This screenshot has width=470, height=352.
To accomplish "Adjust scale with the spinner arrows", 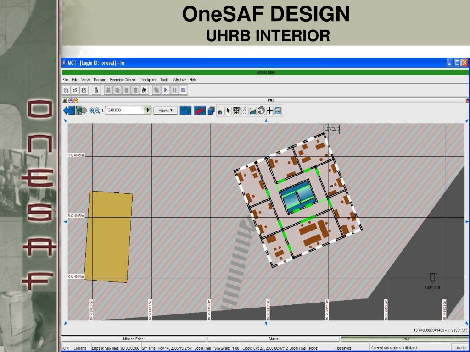I will 148,110.
